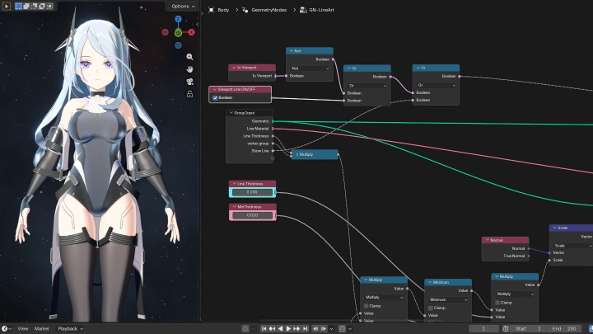
Task: Choose the Subtract selection mode icon
Action: pyautogui.click(x=34, y=6)
